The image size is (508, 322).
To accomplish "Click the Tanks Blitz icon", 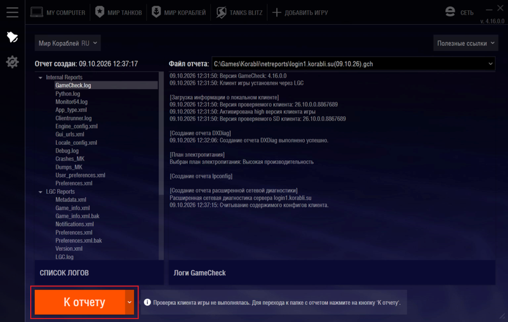I will pos(221,12).
